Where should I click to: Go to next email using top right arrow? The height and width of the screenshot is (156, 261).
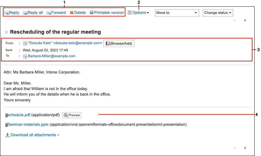[x=245, y=20]
